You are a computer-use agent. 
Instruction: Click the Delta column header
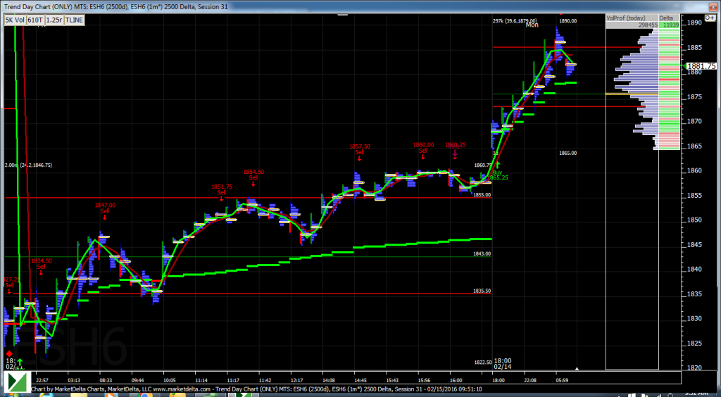click(669, 18)
